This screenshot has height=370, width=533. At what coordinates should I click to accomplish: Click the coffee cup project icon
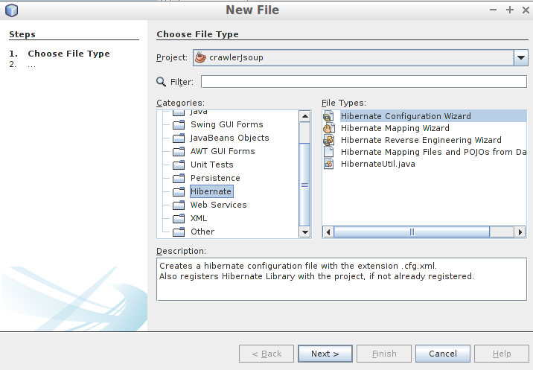pyautogui.click(x=200, y=57)
